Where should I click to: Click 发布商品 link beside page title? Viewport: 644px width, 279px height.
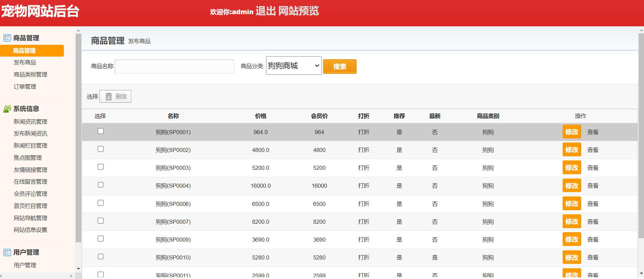tap(139, 41)
